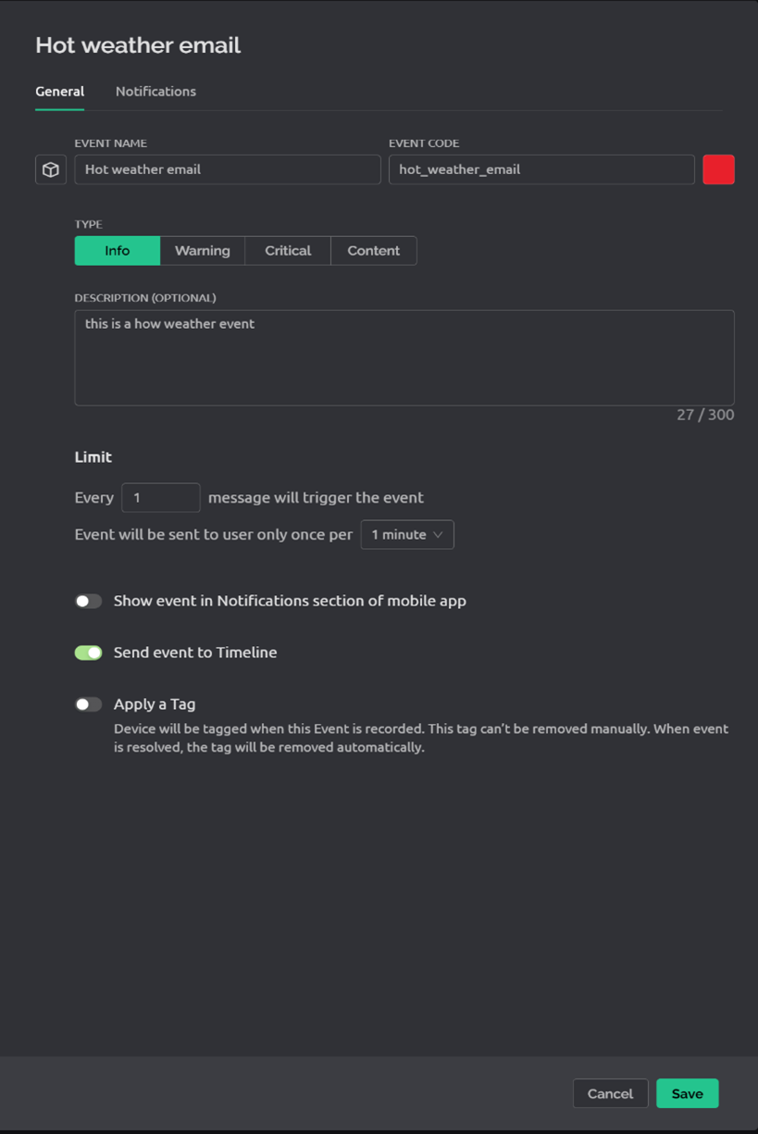Click the dropdown chevron beside 1 minute

click(x=438, y=535)
